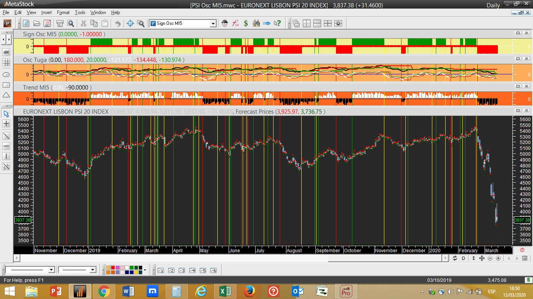Toggle the vertical line drawing tool
Screen dimensions: 533x299
pyautogui.click(x=6, y=156)
